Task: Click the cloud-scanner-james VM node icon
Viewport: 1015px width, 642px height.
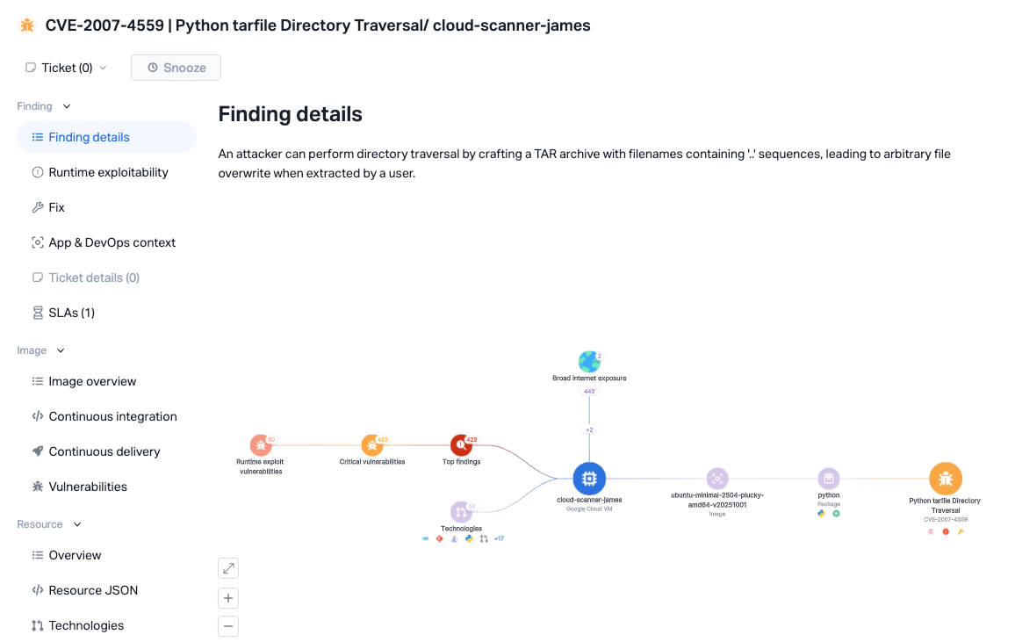Action: 589,479
